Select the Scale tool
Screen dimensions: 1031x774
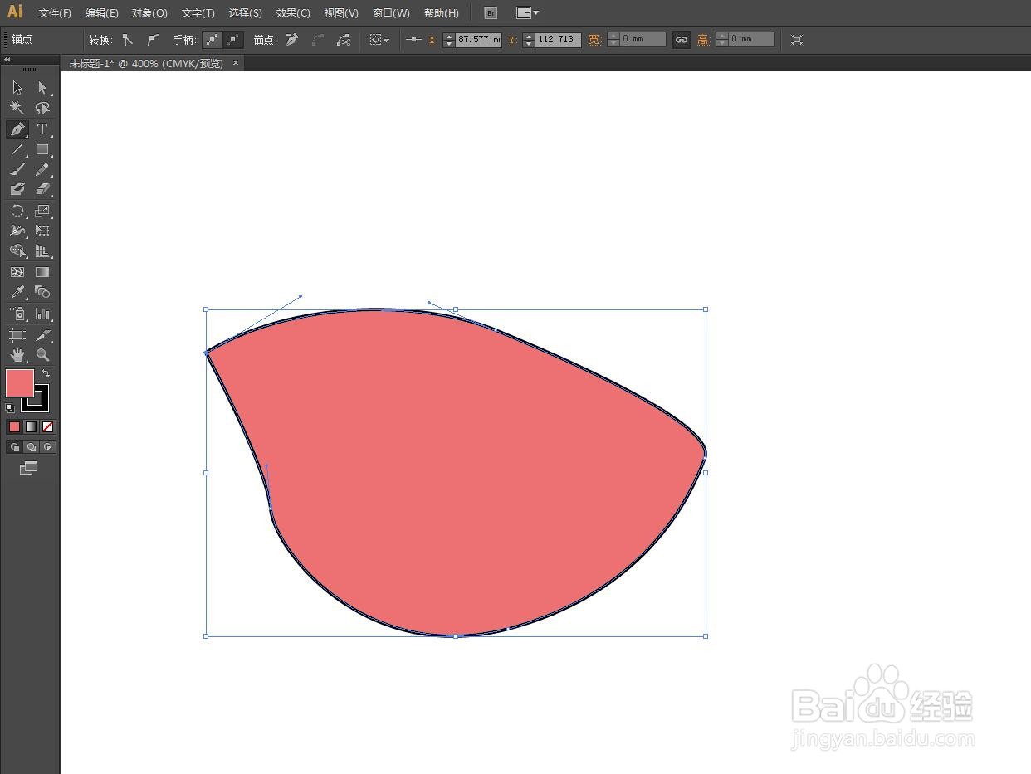point(42,211)
